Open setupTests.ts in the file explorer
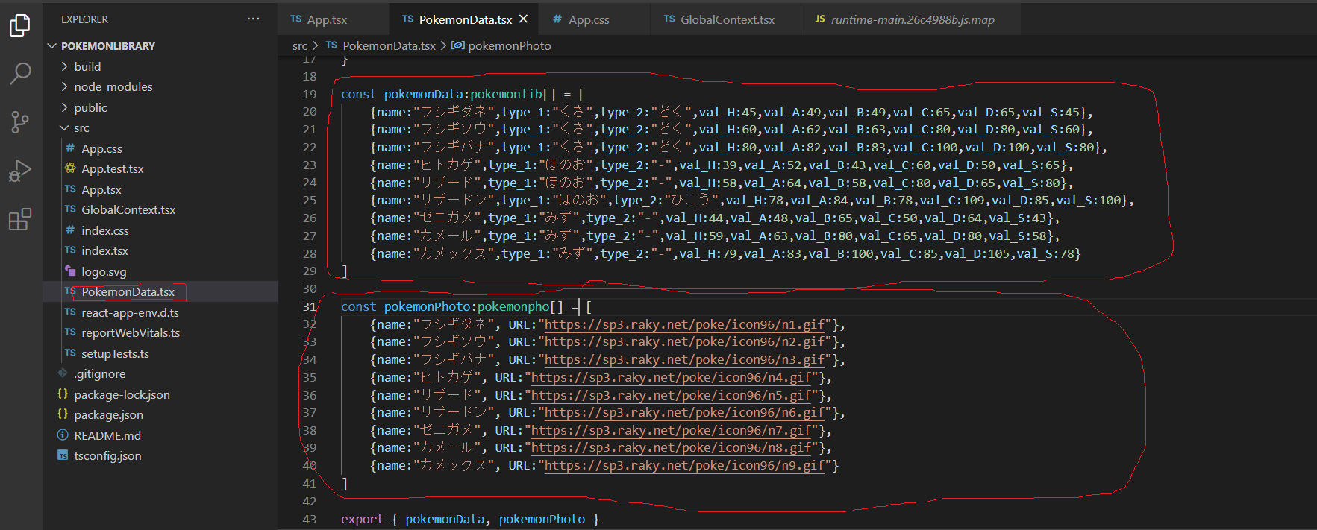 [160, 353]
